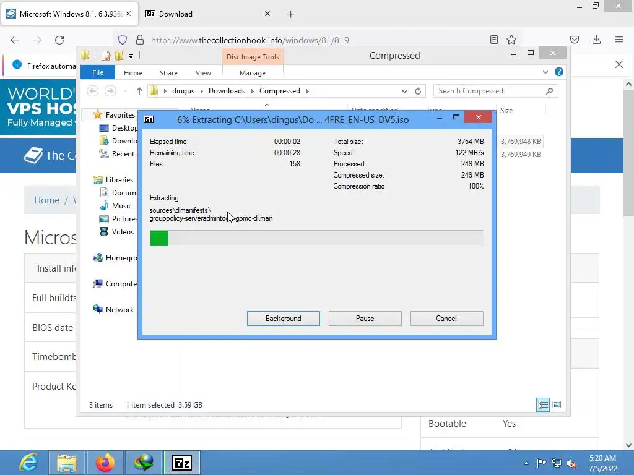
Task: Click the Search Compressed field
Action: pyautogui.click(x=496, y=91)
